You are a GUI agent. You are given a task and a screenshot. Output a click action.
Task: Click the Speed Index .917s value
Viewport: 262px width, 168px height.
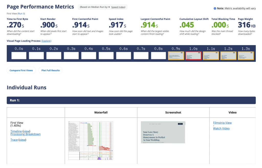click(x=117, y=25)
